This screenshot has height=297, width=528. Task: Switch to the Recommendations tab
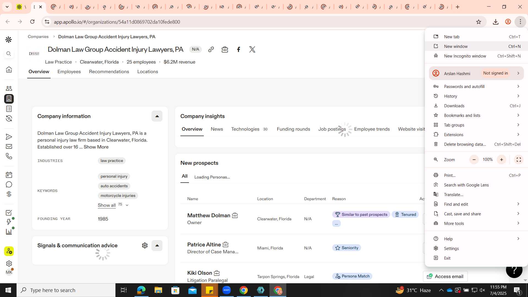tap(109, 71)
